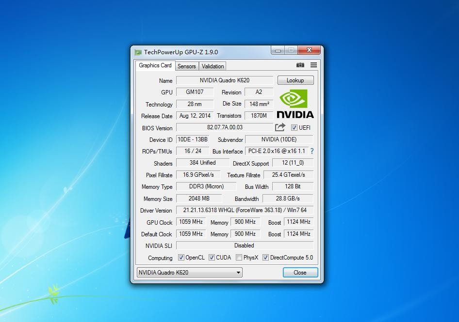Minimize the GPU-Z window
Image resolution: width=459 pixels, height=322 pixels.
278,50
